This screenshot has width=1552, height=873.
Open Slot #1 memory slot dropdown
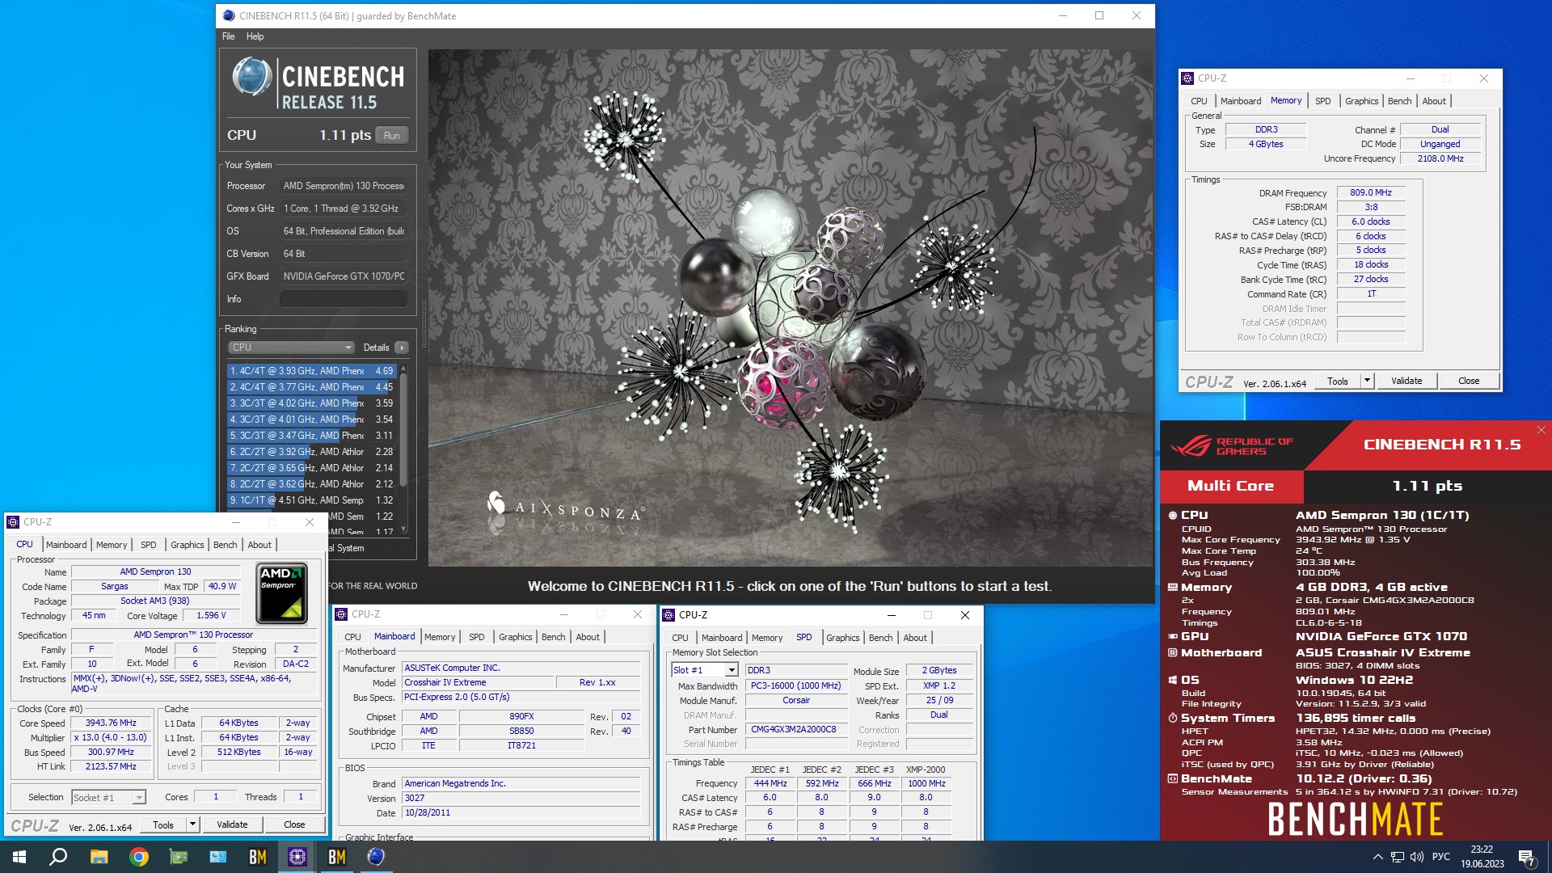(705, 670)
